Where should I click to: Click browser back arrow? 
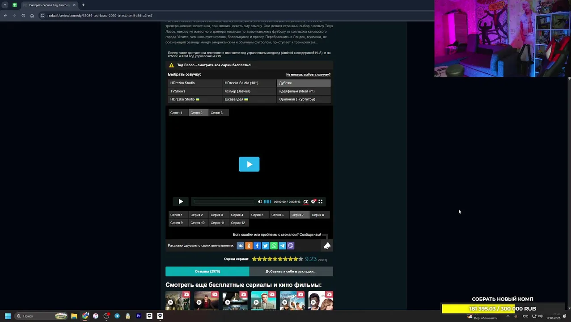[x=5, y=16]
